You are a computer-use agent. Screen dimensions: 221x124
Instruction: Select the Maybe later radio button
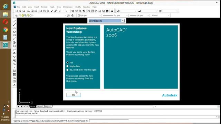pos(67,66)
